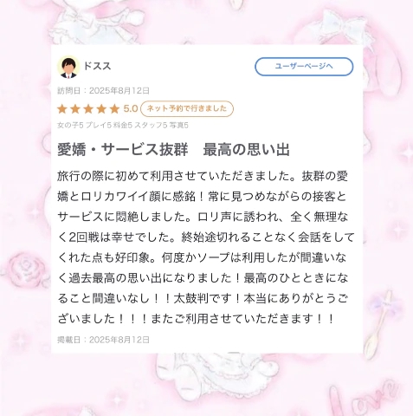This screenshot has height=416, width=413.
Task: Click the 5.0 rating score
Action: click(131, 109)
